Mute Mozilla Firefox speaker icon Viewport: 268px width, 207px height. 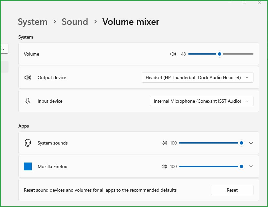tap(164, 166)
